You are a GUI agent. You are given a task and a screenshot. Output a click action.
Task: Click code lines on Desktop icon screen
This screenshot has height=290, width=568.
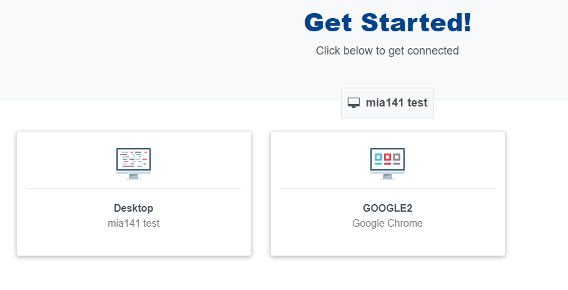pyautogui.click(x=134, y=159)
